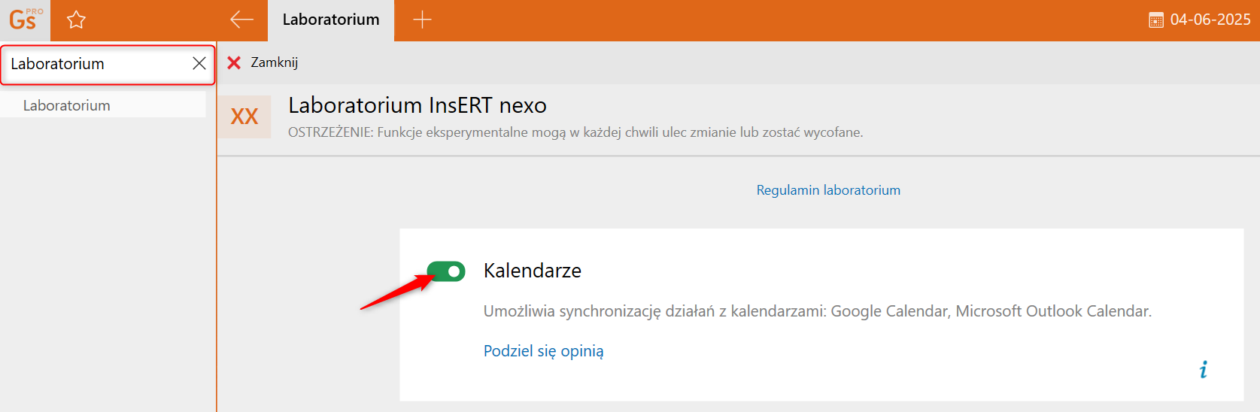Click the OSTRZEŻENIE warning text
Screen dimensions: 1260x412
(x=575, y=132)
